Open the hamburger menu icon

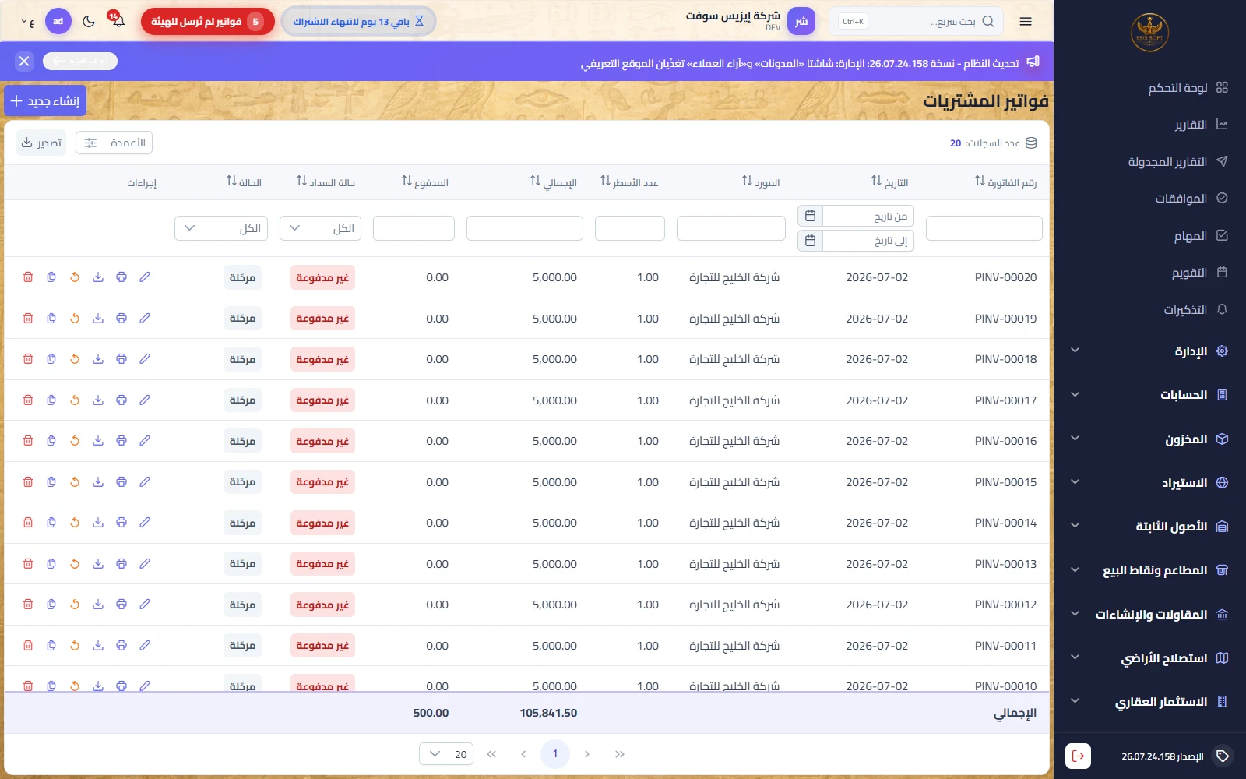pyautogui.click(x=1026, y=22)
